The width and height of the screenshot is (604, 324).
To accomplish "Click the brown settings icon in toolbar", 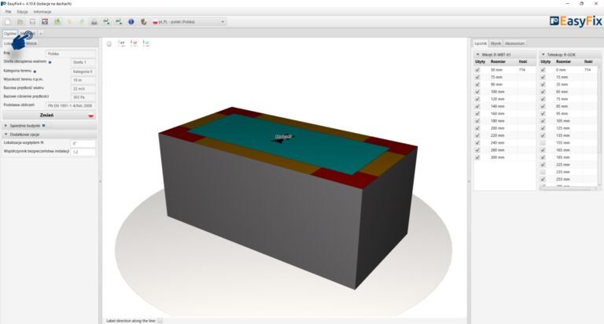I will click(x=143, y=22).
